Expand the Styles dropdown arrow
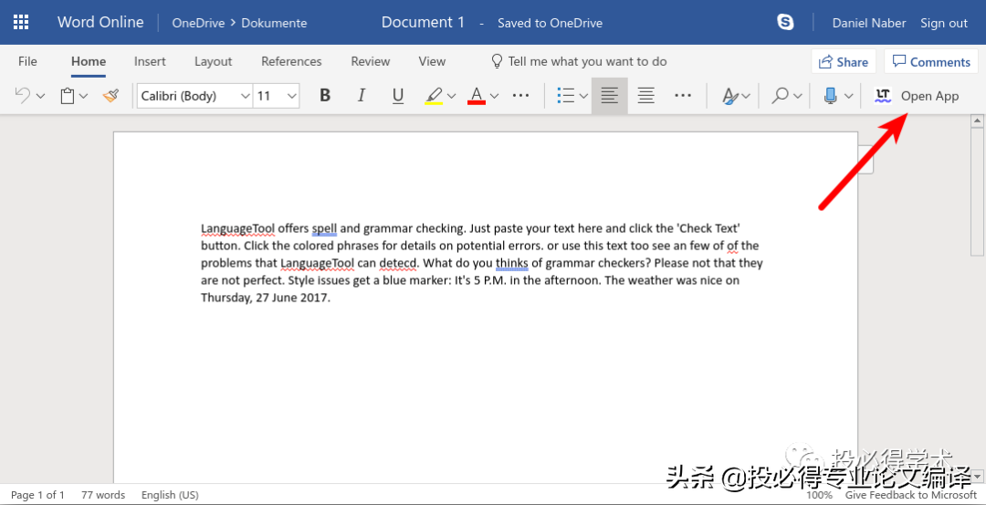Screen dimensions: 986x505 [746, 96]
